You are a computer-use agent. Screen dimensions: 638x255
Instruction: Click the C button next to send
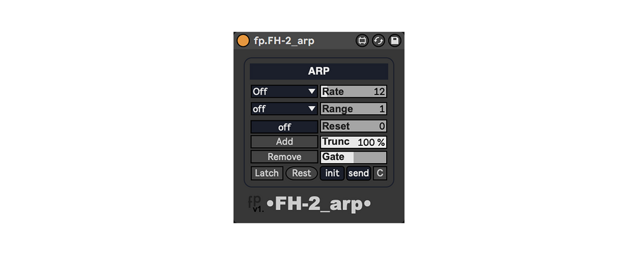(x=380, y=173)
